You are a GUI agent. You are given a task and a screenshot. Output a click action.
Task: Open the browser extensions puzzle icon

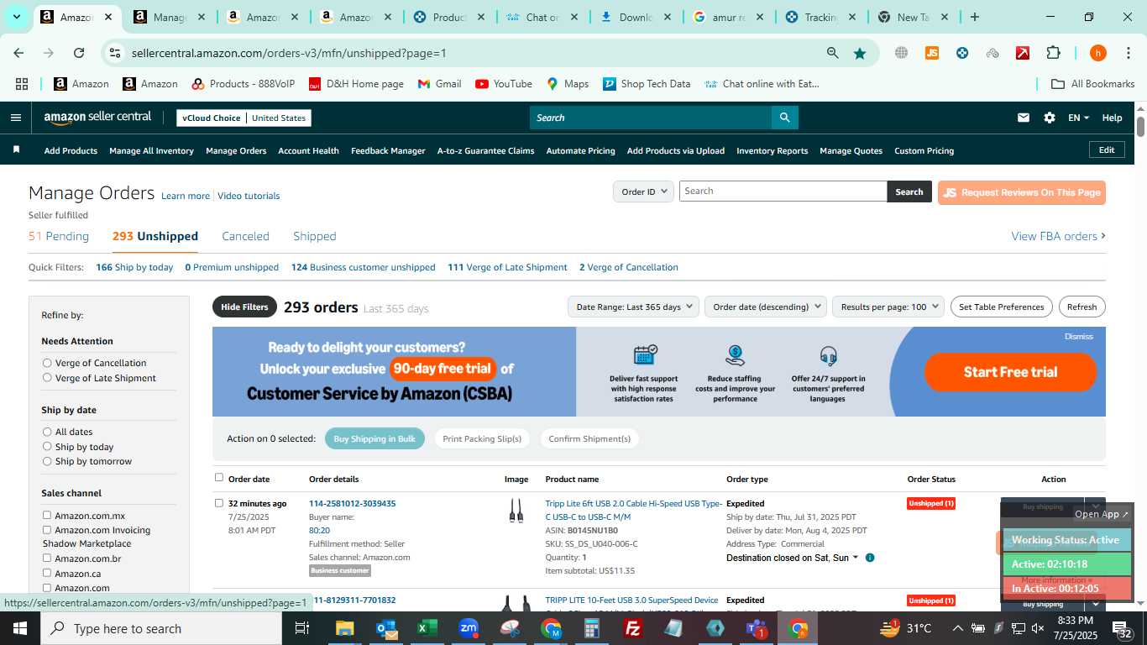click(x=1053, y=53)
